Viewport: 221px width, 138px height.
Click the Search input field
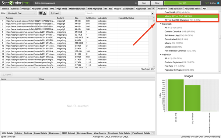(118, 13)
